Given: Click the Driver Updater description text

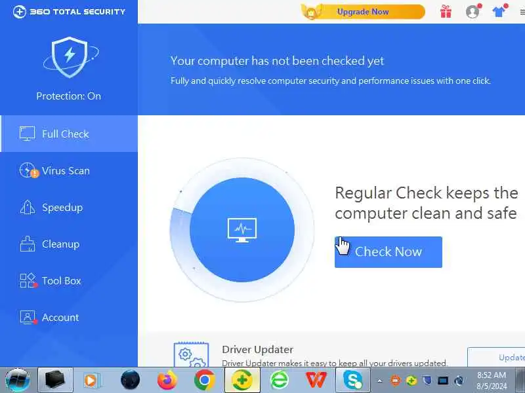Looking at the screenshot, I should (335, 364).
